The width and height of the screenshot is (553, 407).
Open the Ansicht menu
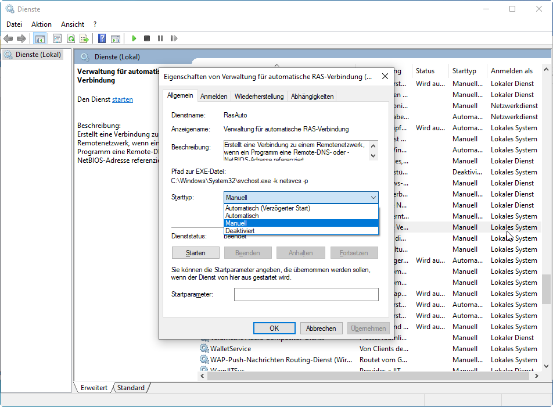point(72,24)
